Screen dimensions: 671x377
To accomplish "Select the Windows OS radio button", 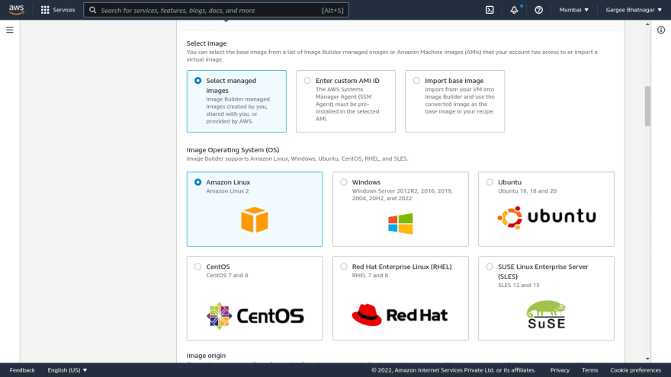I will pyautogui.click(x=344, y=182).
